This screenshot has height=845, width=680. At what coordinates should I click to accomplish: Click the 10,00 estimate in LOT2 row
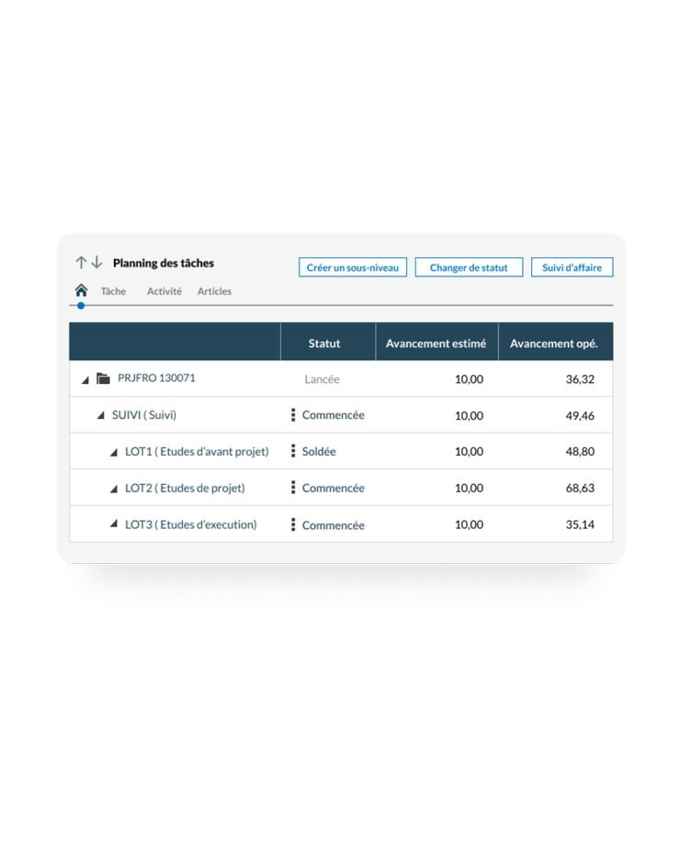click(x=470, y=489)
